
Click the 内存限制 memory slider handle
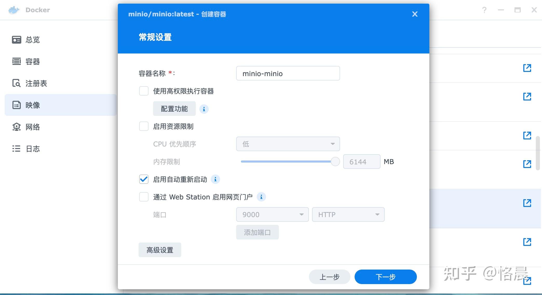tap(335, 162)
